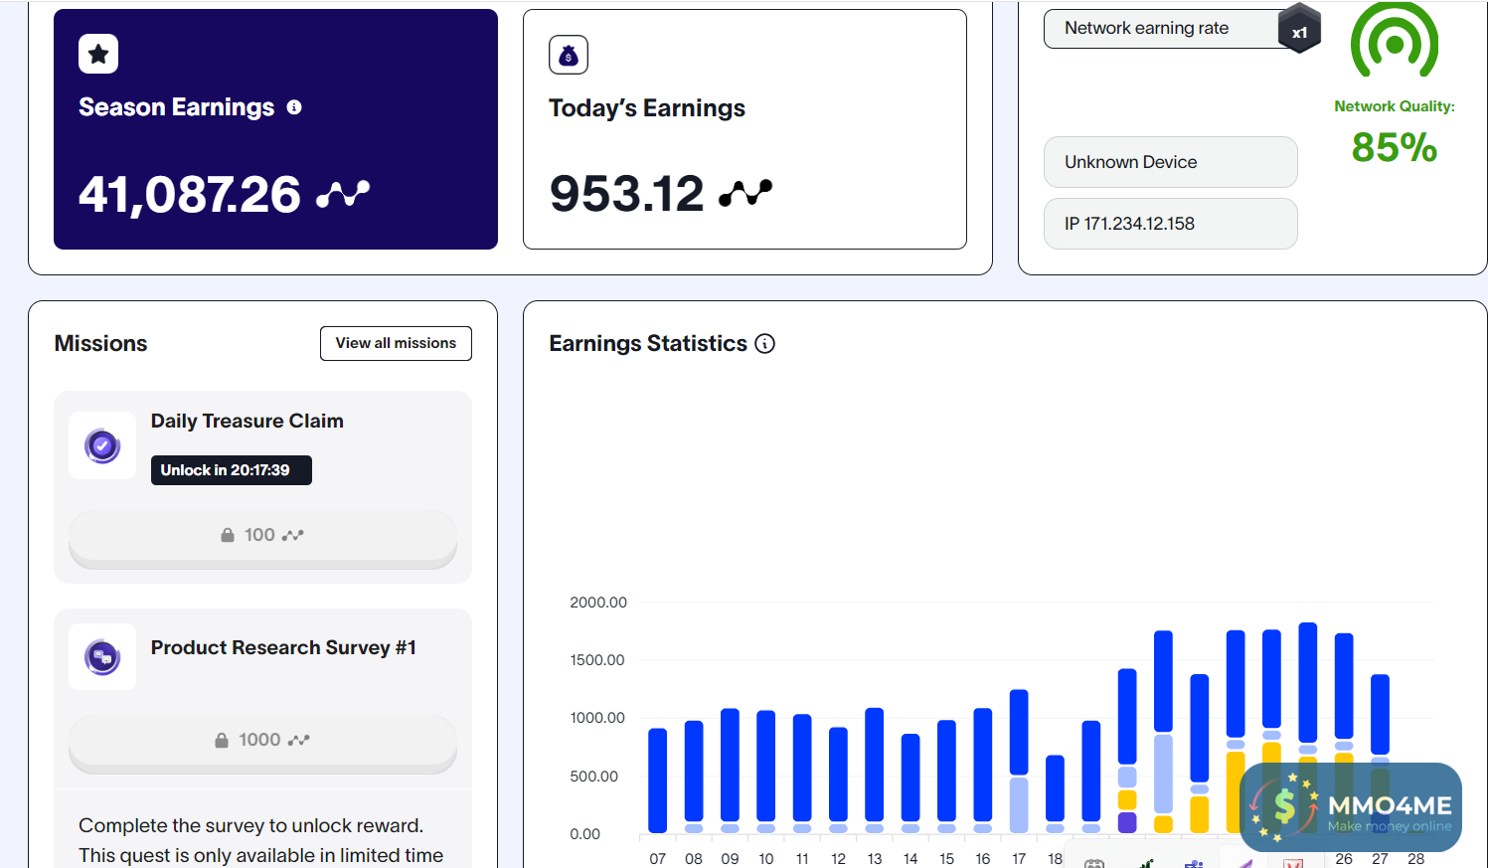
Task: Click the 500.00 y-axis label
Action: coord(594,777)
